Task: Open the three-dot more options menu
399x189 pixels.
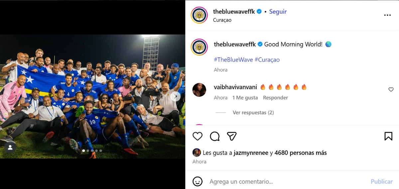Action: 387,15
